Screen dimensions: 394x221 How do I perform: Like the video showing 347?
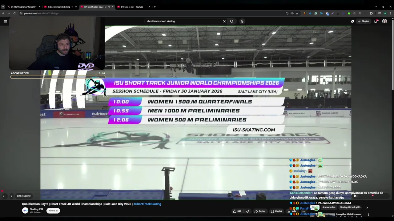click(237, 211)
